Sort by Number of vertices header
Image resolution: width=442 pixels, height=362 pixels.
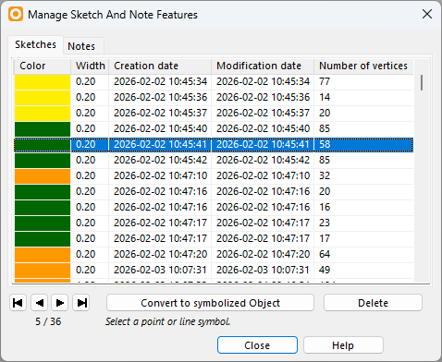363,66
